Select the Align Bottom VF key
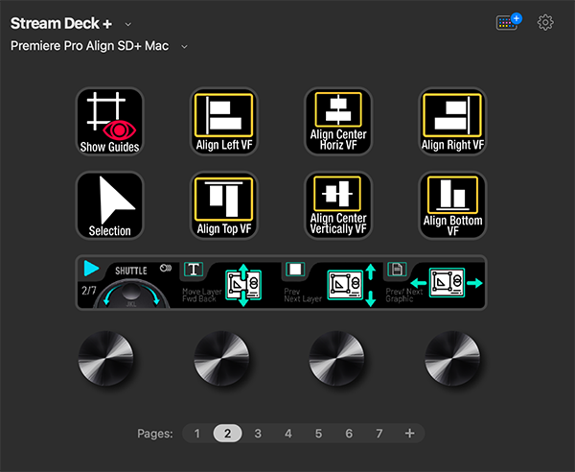Viewport: 575px width, 472px height. point(452,205)
